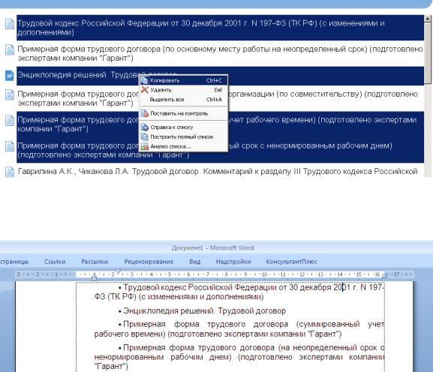Select Энциклопедия решений. Трудовой договор list item
This screenshot has width=433, height=372.
[x=220, y=76]
